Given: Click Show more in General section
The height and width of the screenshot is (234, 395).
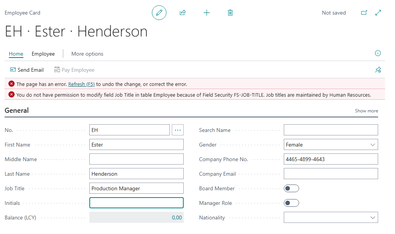Looking at the screenshot, I should click(x=366, y=111).
